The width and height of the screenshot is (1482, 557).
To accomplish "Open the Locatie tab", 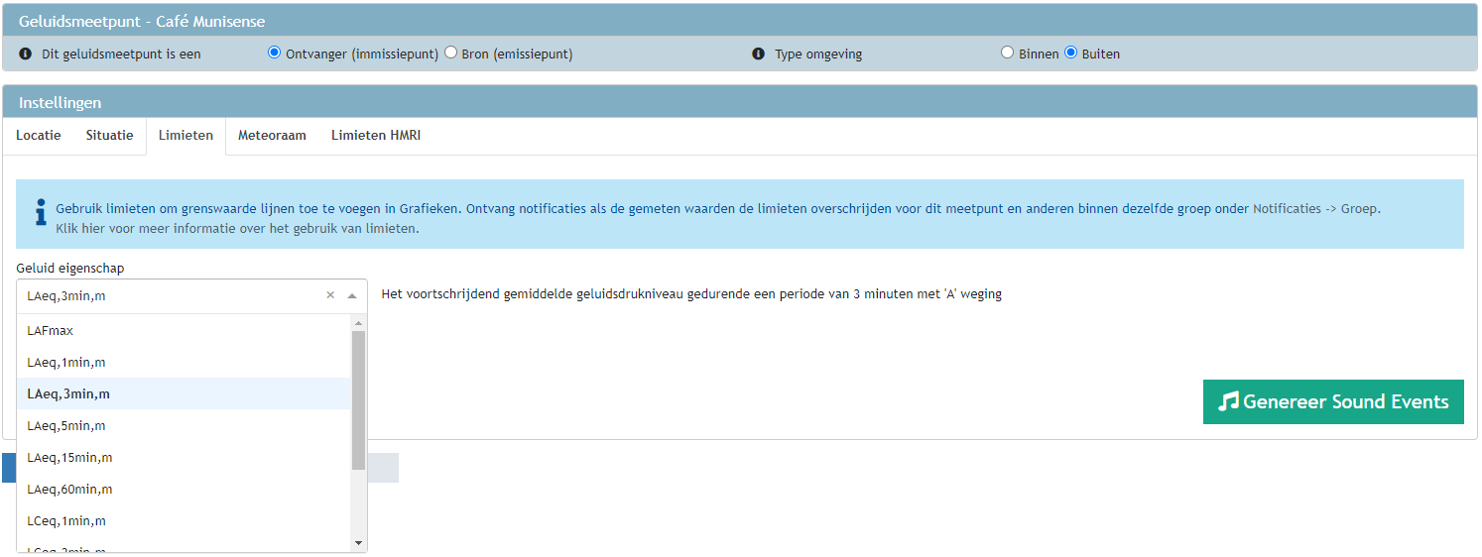I will click(39, 136).
